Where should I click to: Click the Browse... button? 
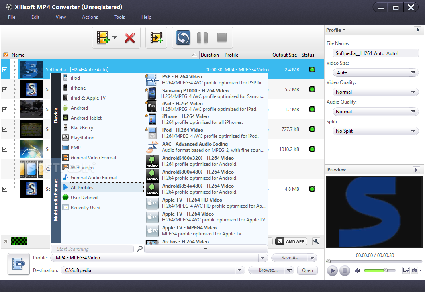pos(266,270)
